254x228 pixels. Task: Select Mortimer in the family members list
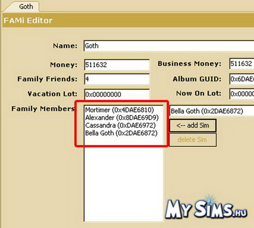(120, 110)
